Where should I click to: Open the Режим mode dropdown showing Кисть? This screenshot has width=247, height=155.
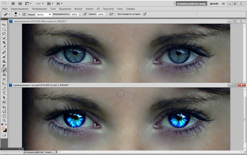[x=44, y=14]
